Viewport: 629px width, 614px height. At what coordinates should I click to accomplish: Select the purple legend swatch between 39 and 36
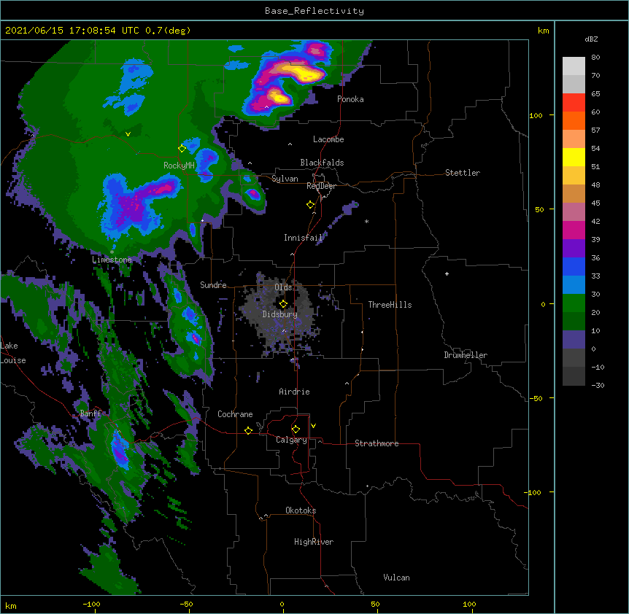coord(574,249)
